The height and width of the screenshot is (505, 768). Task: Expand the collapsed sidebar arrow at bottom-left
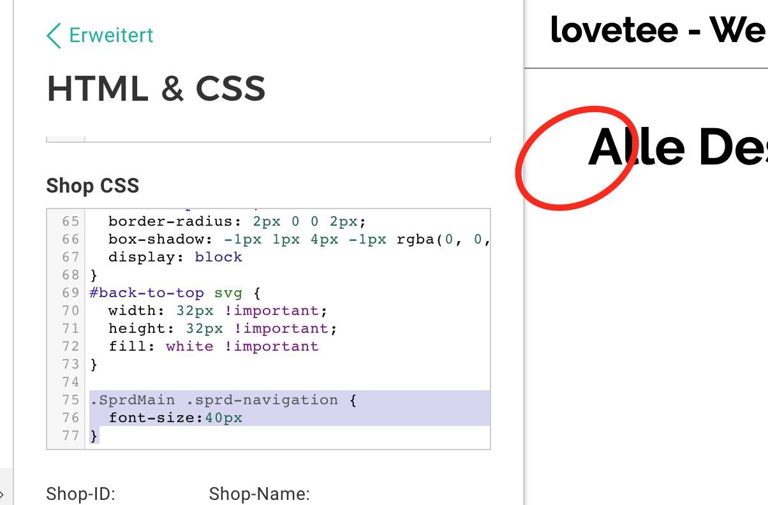click(x=3, y=494)
